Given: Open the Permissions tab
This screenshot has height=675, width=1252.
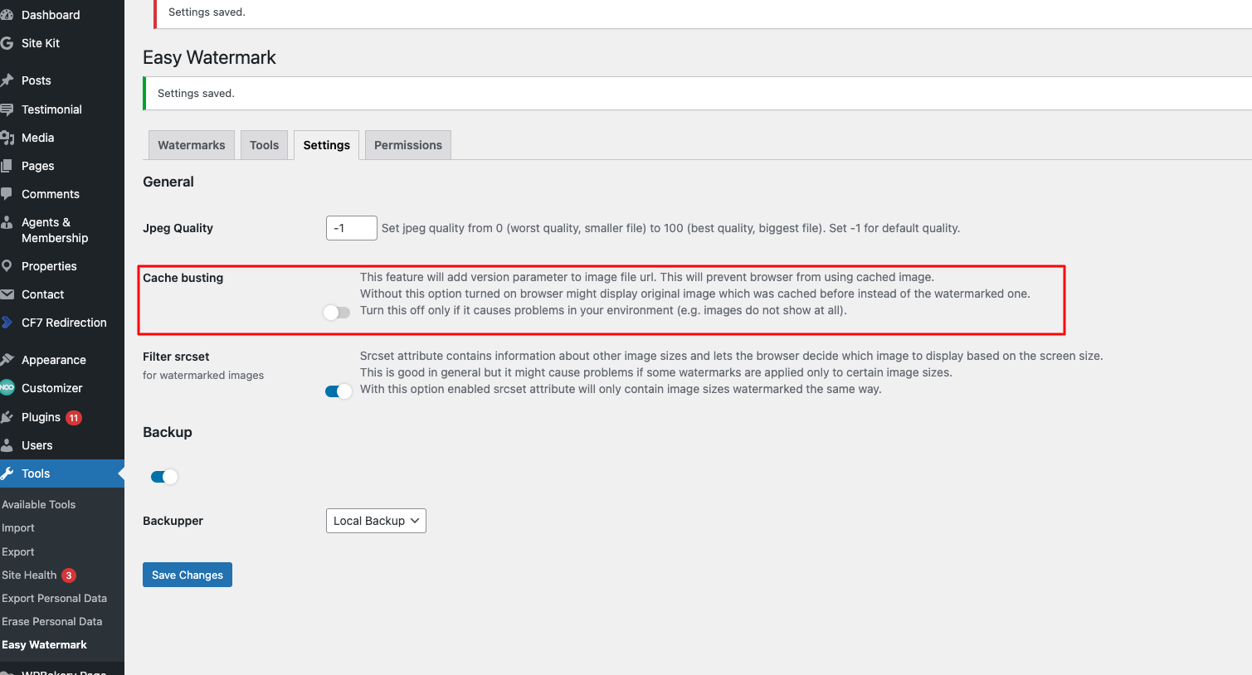Looking at the screenshot, I should pyautogui.click(x=408, y=145).
